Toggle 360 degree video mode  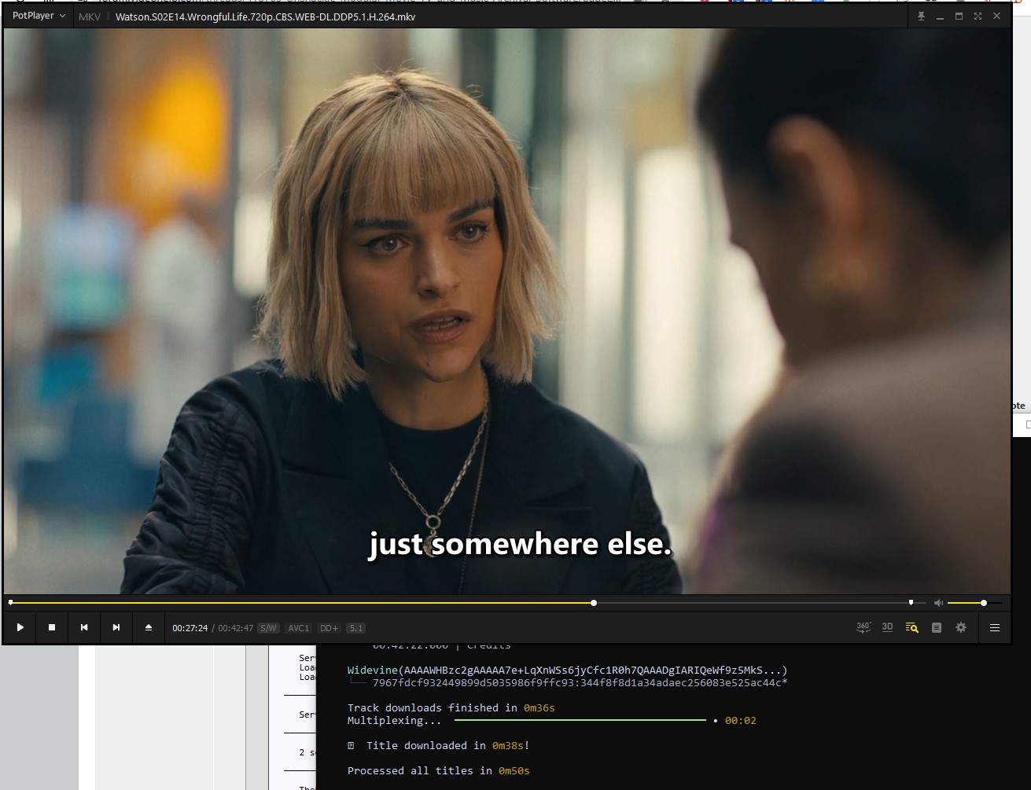[x=863, y=627]
